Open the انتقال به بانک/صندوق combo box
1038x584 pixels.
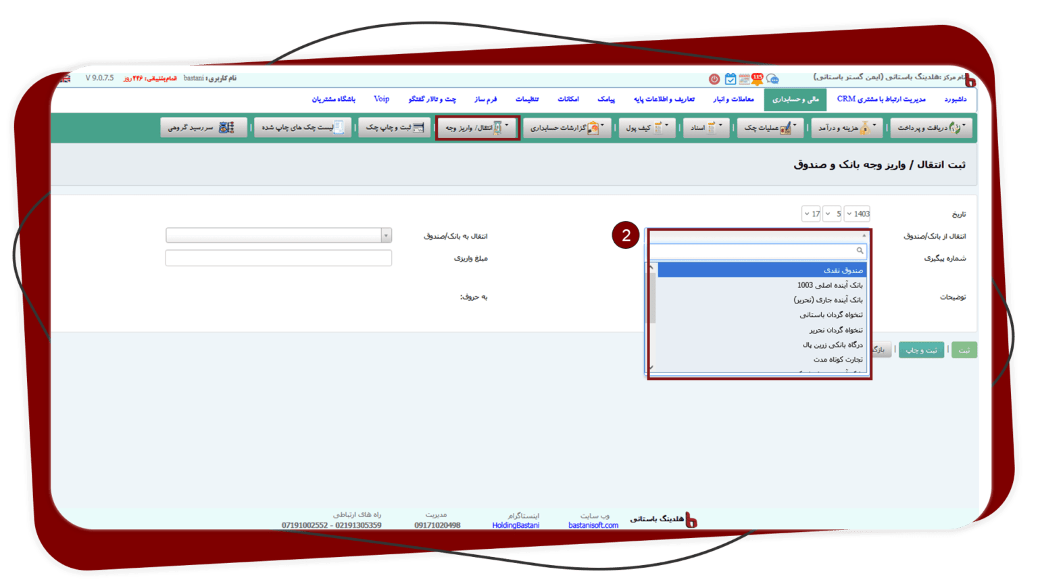click(278, 235)
